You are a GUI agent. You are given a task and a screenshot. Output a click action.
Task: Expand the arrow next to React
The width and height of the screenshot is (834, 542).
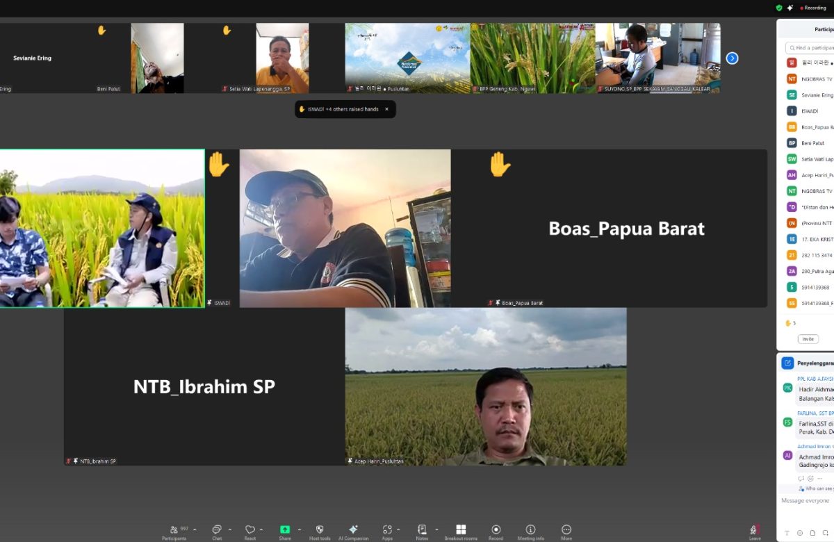tap(261, 529)
